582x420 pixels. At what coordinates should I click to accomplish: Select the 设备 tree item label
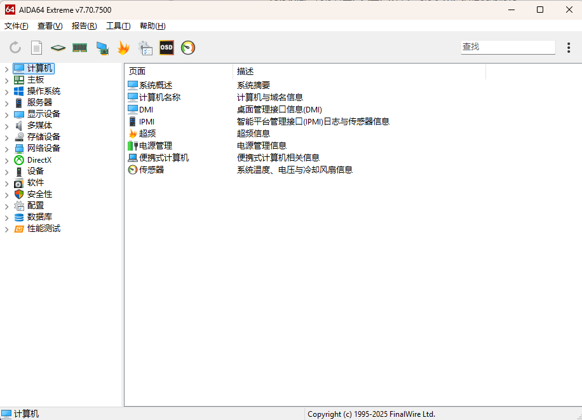[x=35, y=171]
